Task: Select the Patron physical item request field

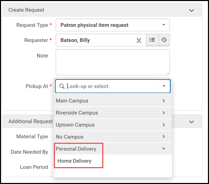Action: pos(113,25)
